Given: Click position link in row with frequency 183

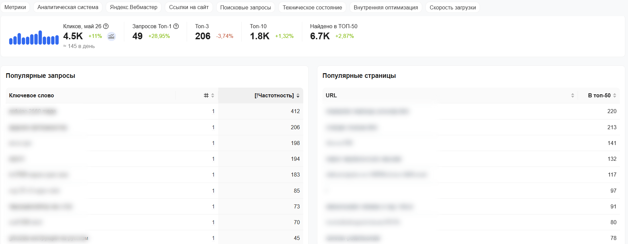Looking at the screenshot, I should (x=213, y=175).
